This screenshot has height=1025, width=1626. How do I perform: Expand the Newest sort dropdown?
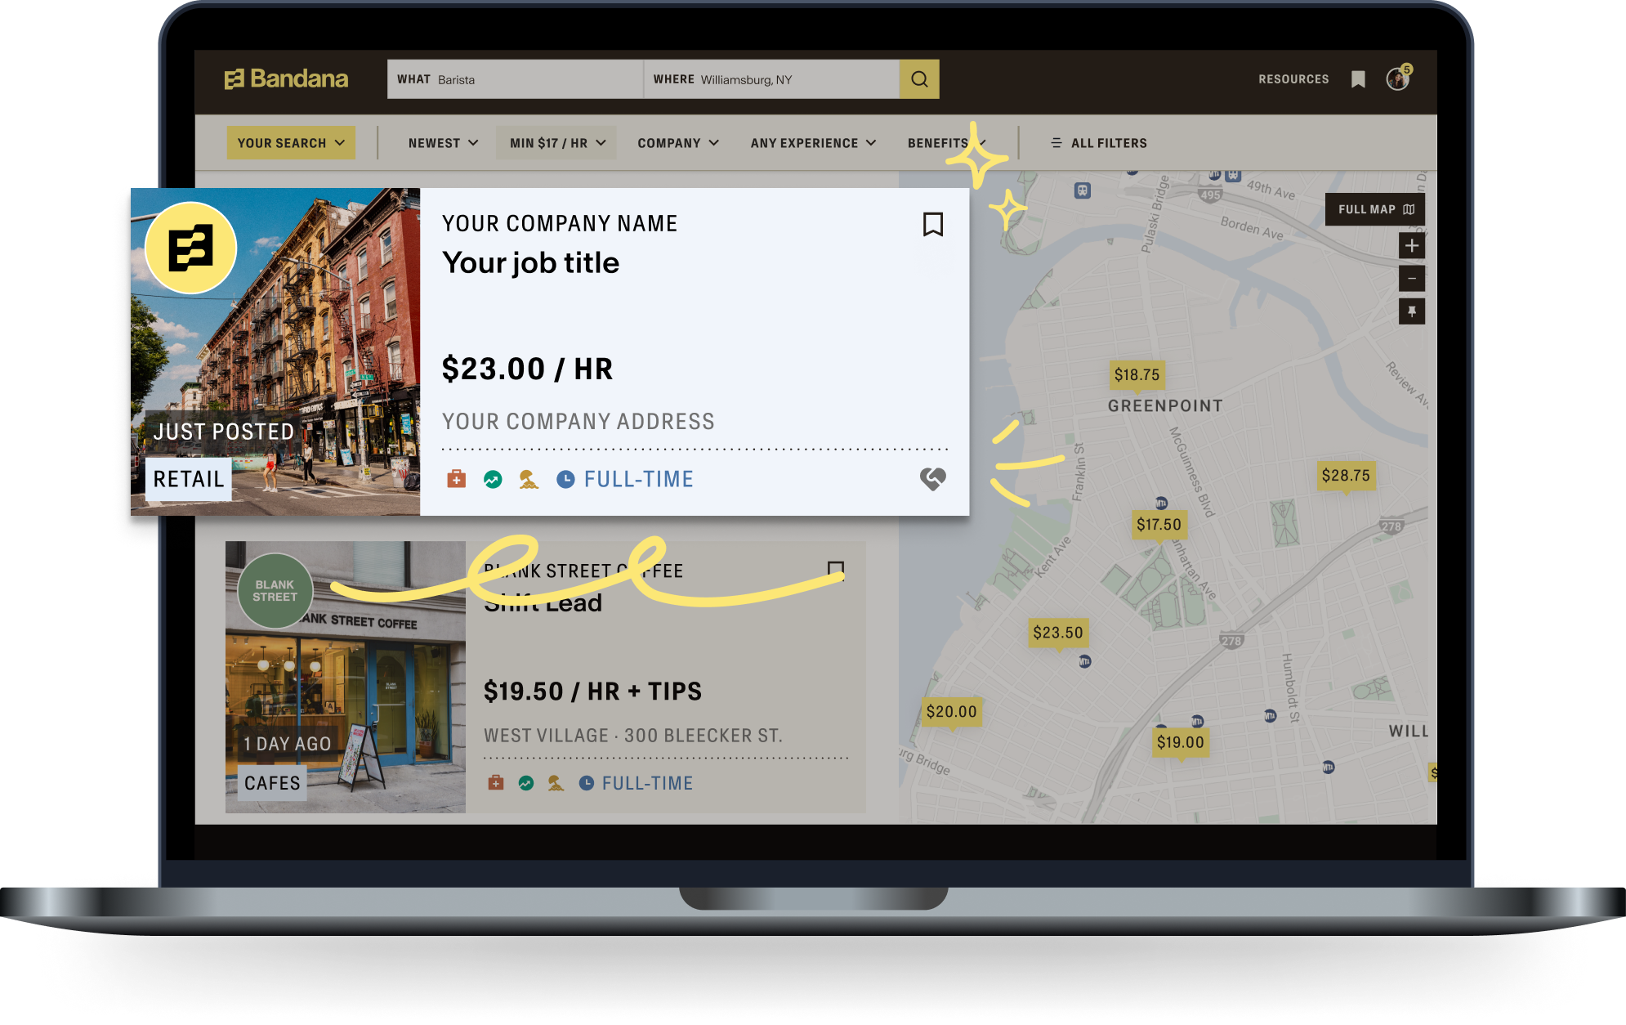[443, 143]
